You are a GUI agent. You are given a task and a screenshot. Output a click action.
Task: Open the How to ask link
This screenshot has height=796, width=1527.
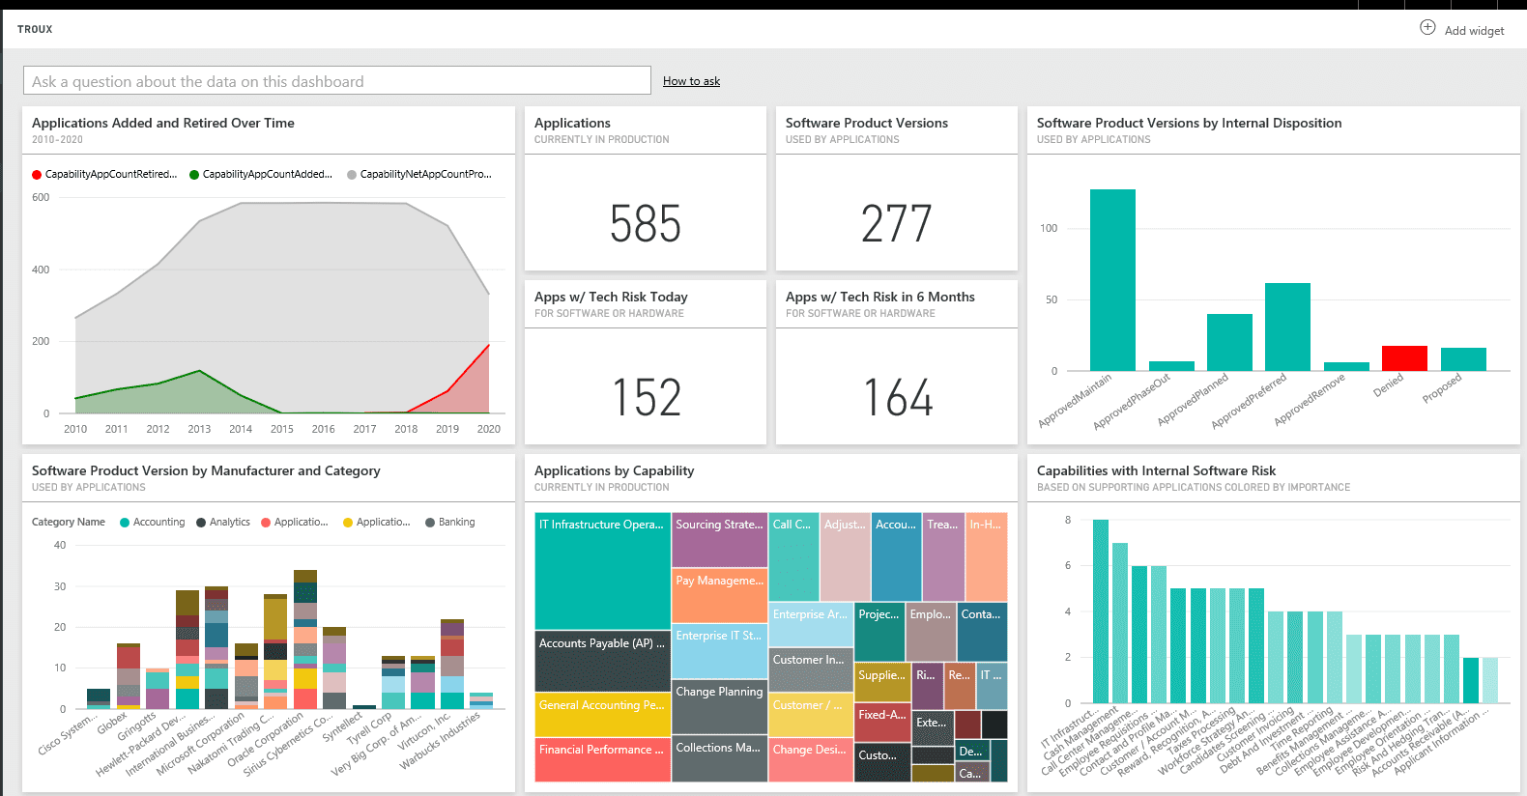click(691, 81)
